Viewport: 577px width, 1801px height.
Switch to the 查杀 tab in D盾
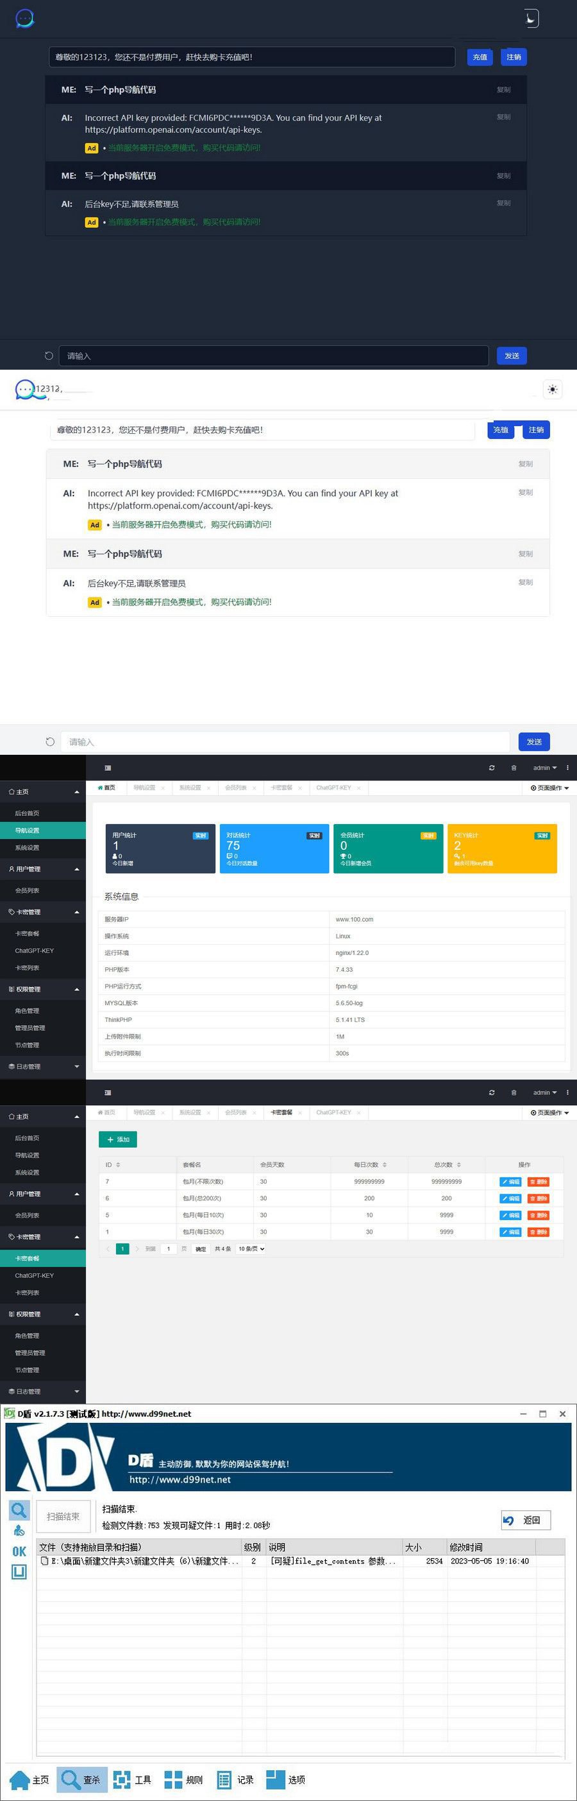pos(83,1779)
